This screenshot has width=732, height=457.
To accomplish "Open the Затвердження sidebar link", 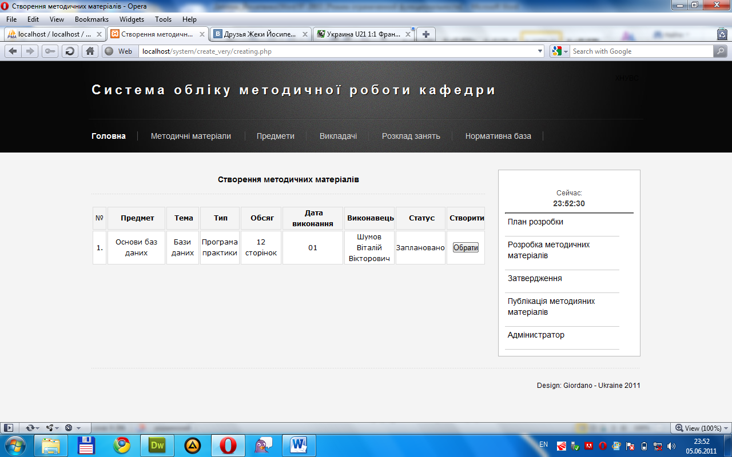I will [535, 278].
